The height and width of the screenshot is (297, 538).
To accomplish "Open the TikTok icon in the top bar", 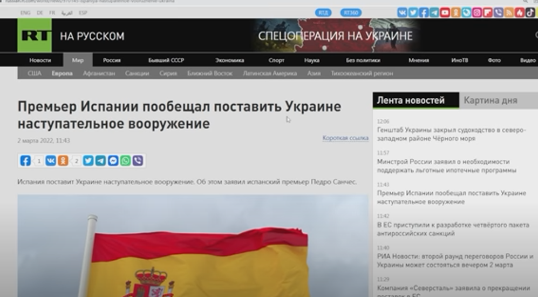I will (x=530, y=12).
